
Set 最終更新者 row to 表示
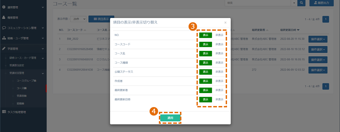206,90
